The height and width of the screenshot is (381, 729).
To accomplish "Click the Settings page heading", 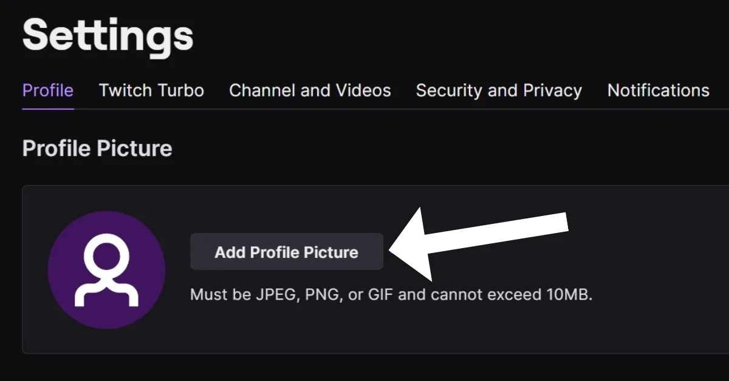I will coord(108,36).
